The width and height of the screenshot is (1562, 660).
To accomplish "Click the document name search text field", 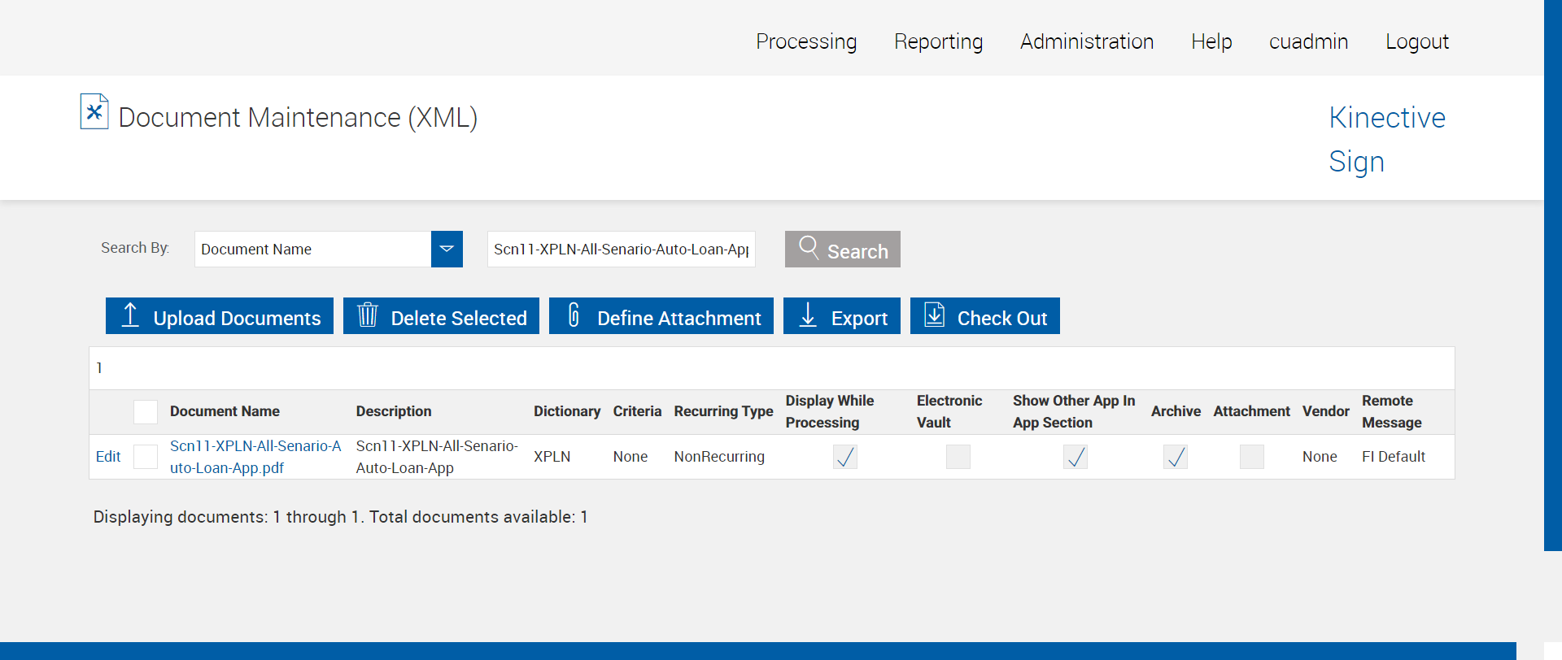I will [621, 249].
